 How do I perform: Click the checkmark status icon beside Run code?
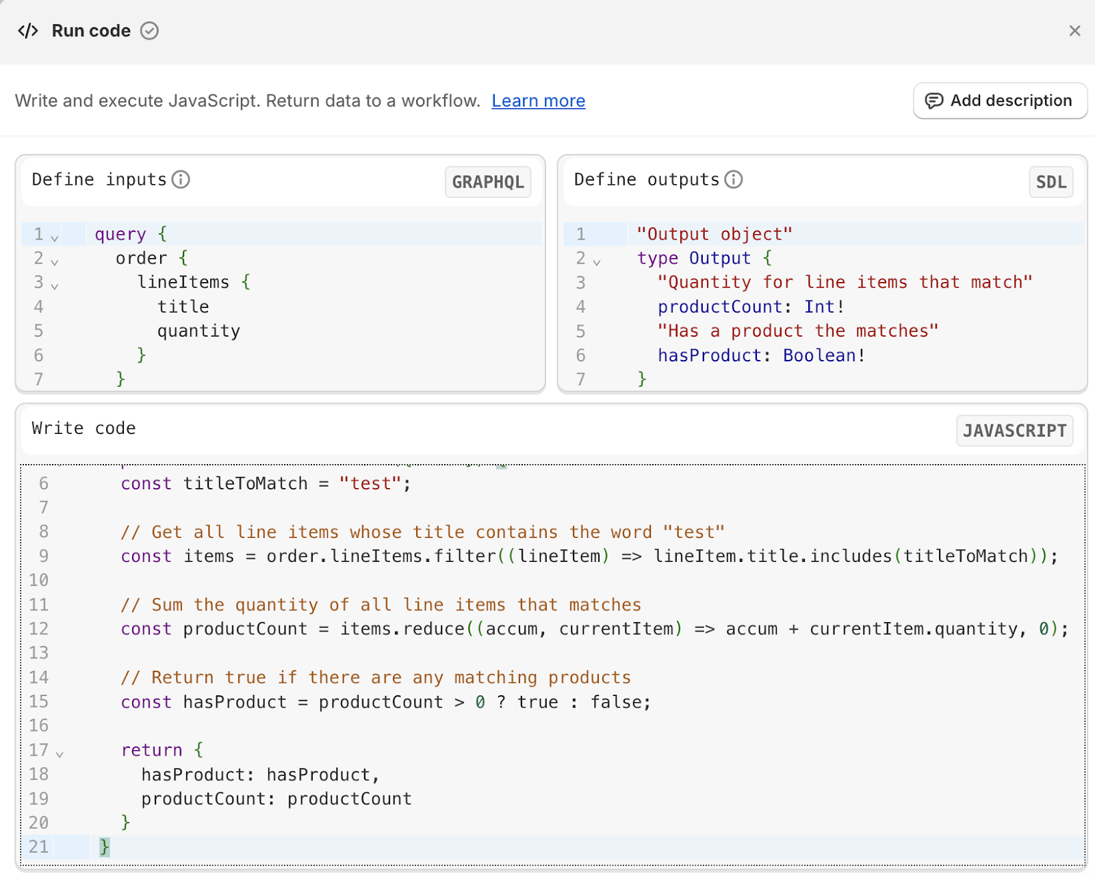[x=149, y=31]
